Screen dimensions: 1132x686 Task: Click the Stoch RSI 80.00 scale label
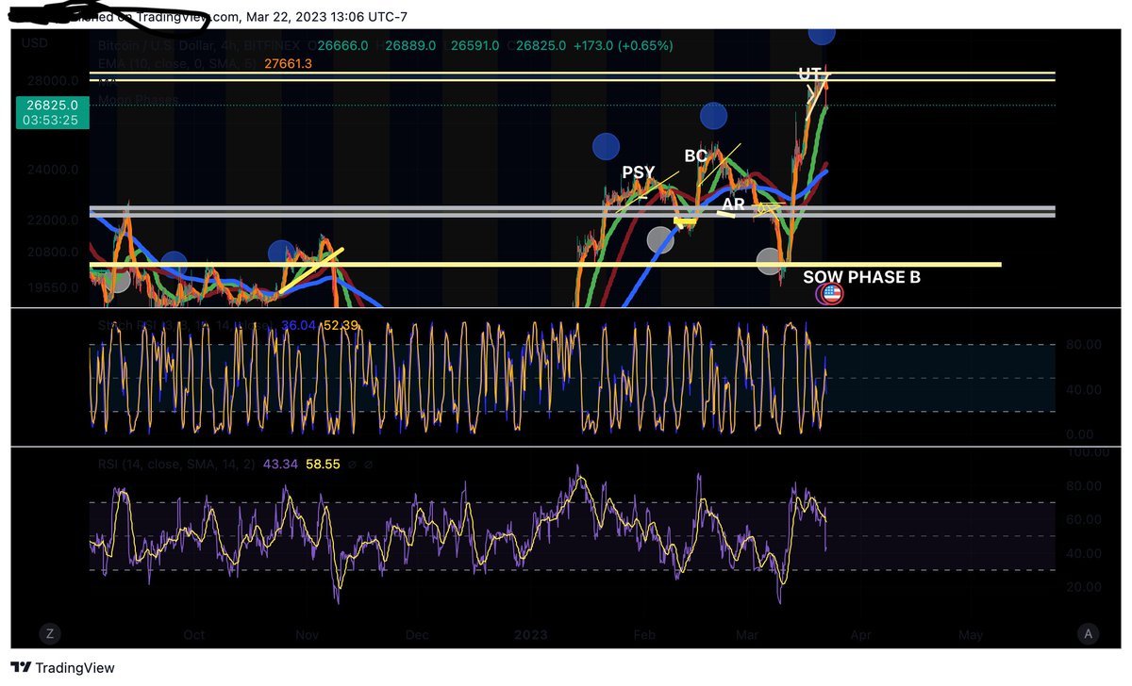1082,345
